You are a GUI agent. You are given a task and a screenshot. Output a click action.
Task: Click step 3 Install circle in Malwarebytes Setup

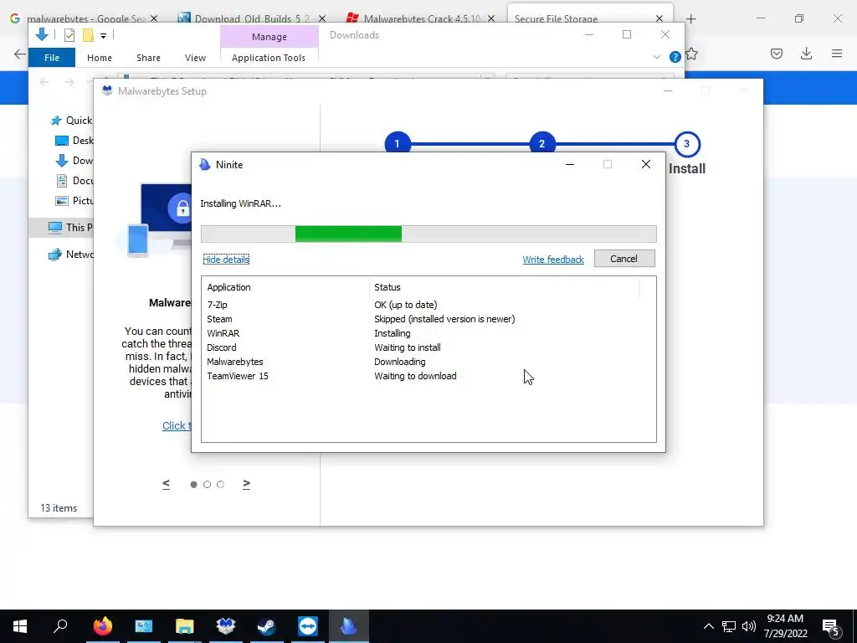click(x=686, y=144)
